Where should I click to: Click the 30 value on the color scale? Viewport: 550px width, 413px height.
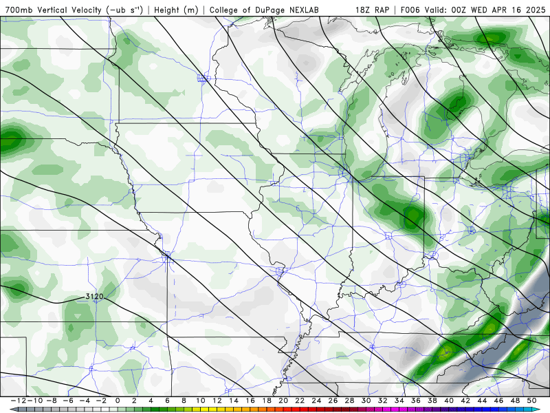point(366,401)
